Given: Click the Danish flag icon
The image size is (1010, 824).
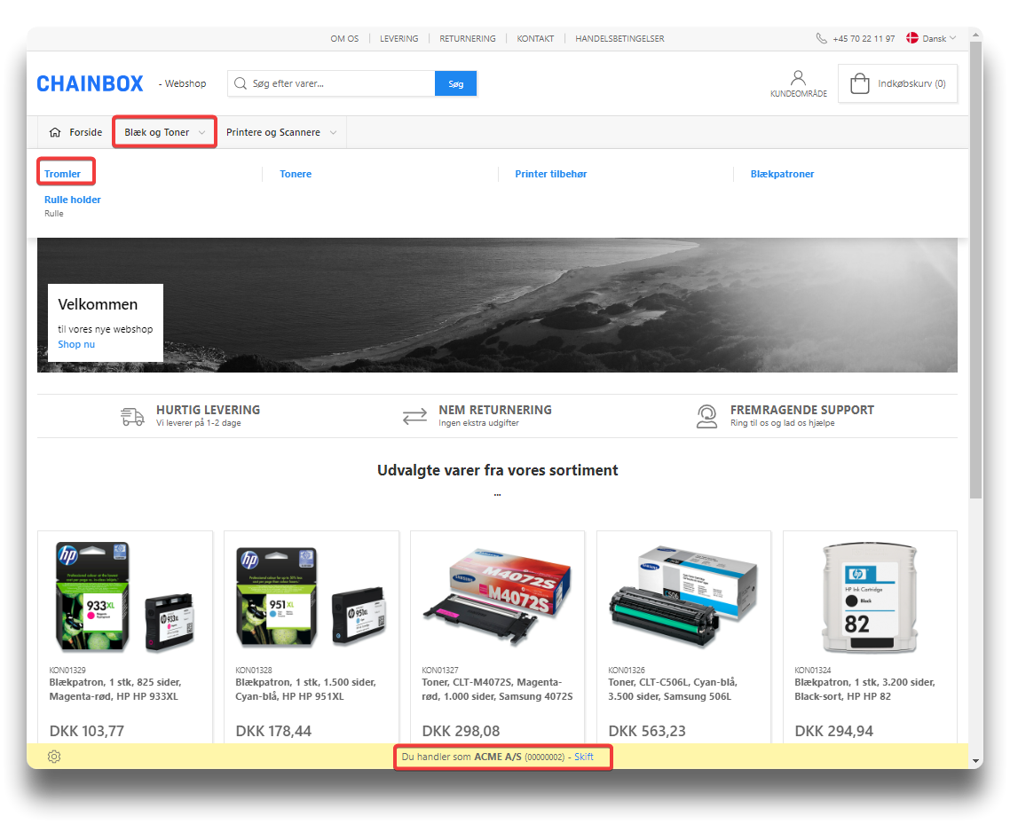Looking at the screenshot, I should coord(912,38).
